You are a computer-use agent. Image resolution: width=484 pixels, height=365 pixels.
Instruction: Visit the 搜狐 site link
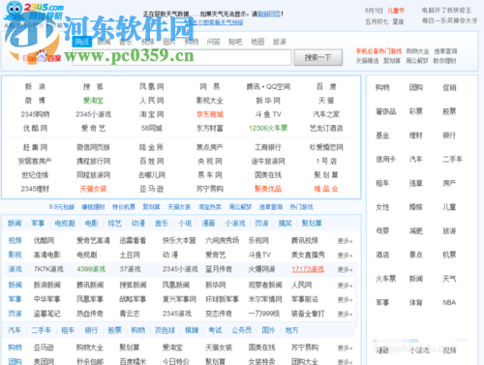[93, 86]
